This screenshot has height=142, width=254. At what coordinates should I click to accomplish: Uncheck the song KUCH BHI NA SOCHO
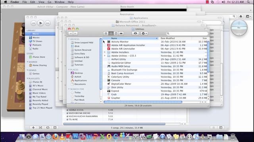pos(67,113)
